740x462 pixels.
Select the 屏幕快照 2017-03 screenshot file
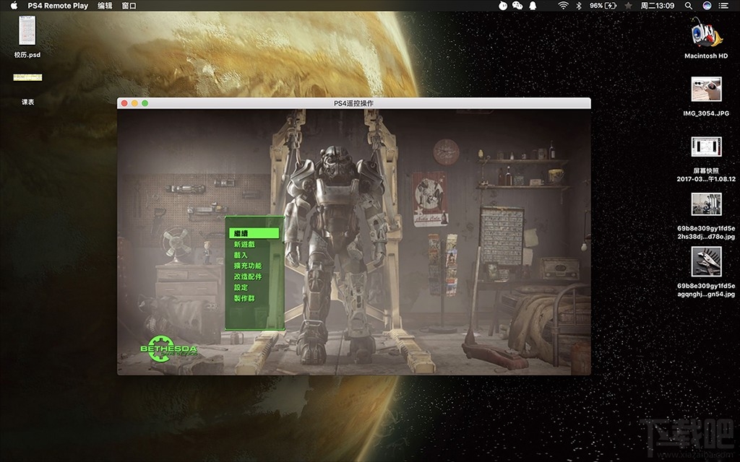[706, 160]
